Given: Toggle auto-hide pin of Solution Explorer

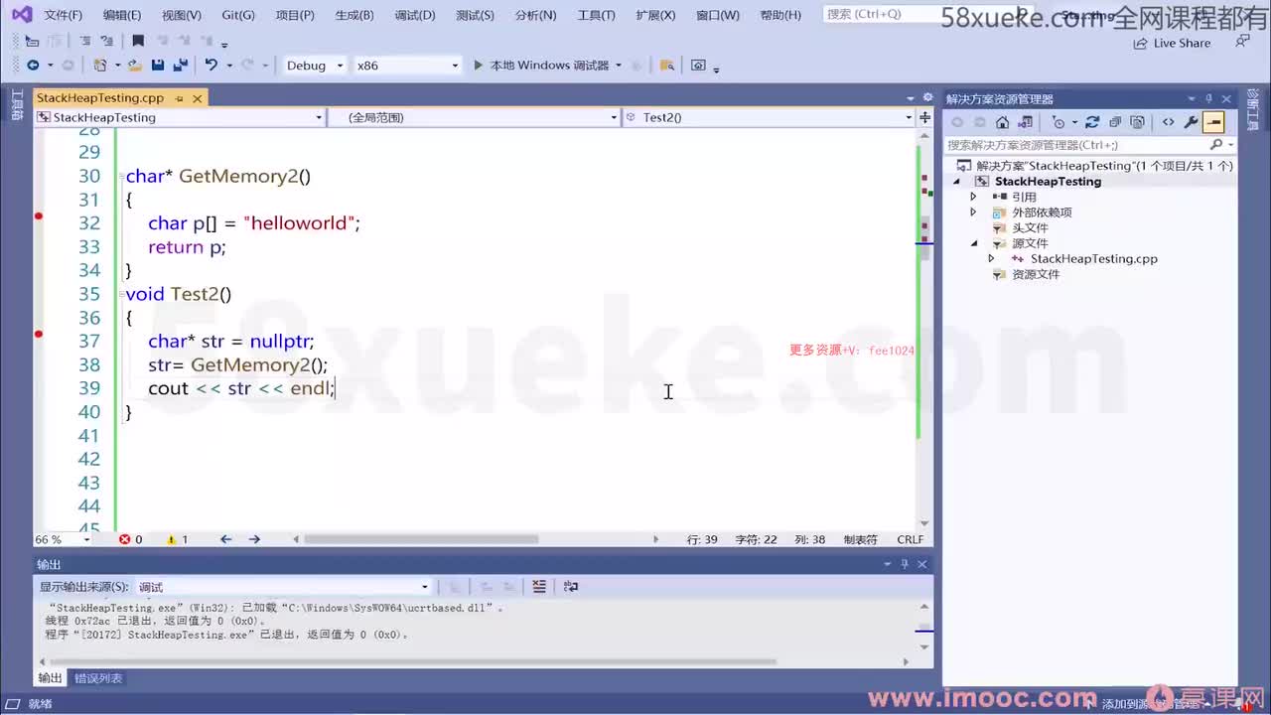Looking at the screenshot, I should [x=1208, y=98].
